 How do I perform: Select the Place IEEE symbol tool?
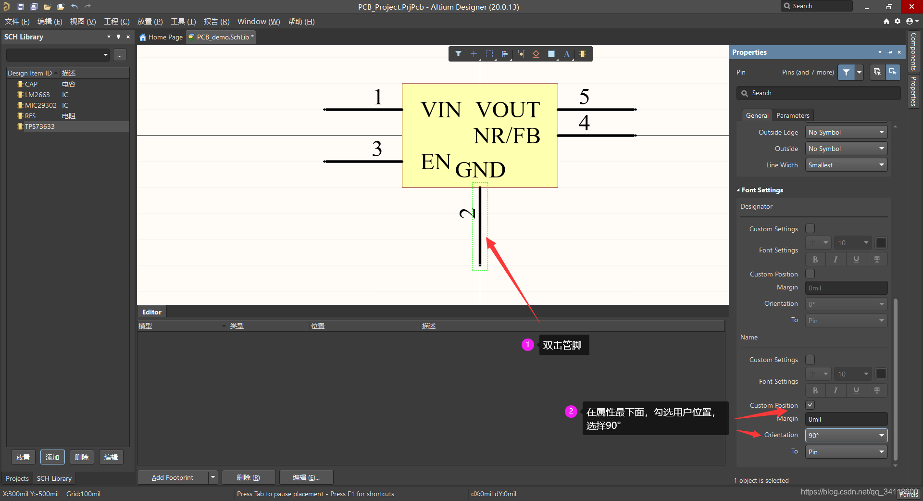pyautogui.click(x=536, y=54)
